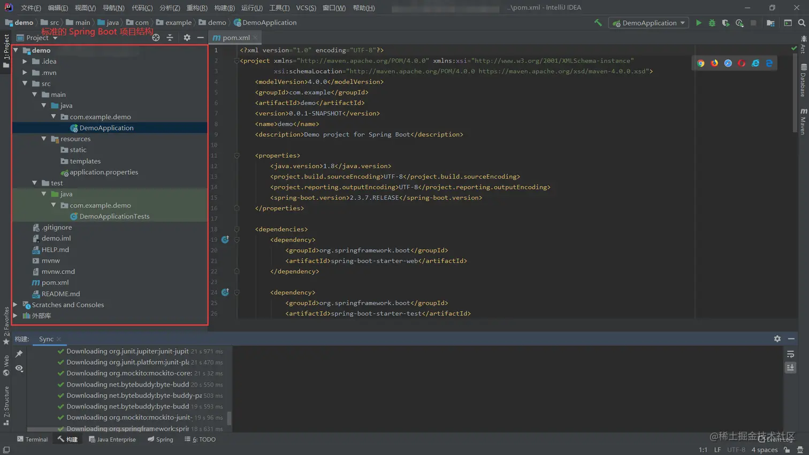Click the Build output vertical scrollbar
Image resolution: width=809 pixels, height=455 pixels.
(x=230, y=418)
